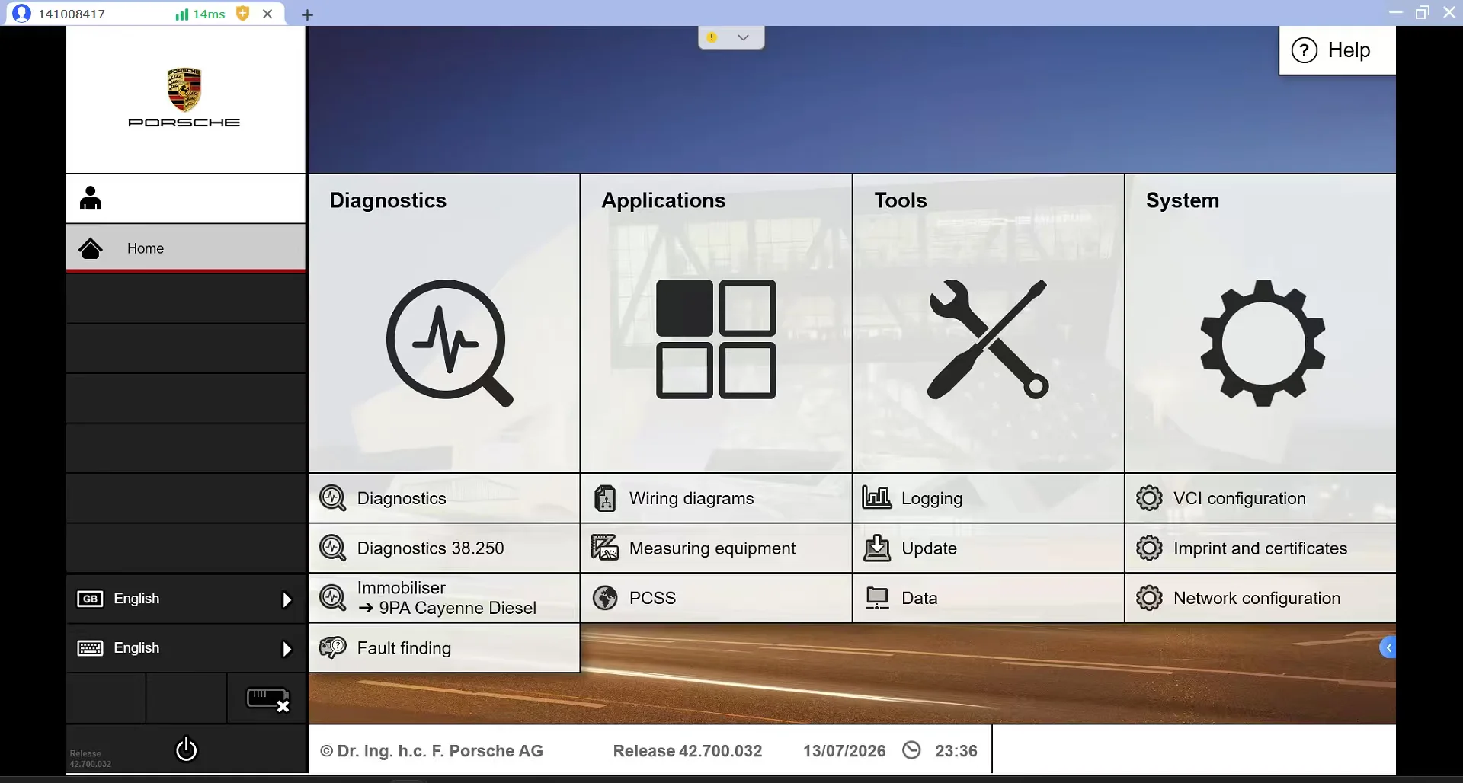This screenshot has height=783, width=1463.
Task: Launch Diagnostics 38.250
Action: click(444, 548)
